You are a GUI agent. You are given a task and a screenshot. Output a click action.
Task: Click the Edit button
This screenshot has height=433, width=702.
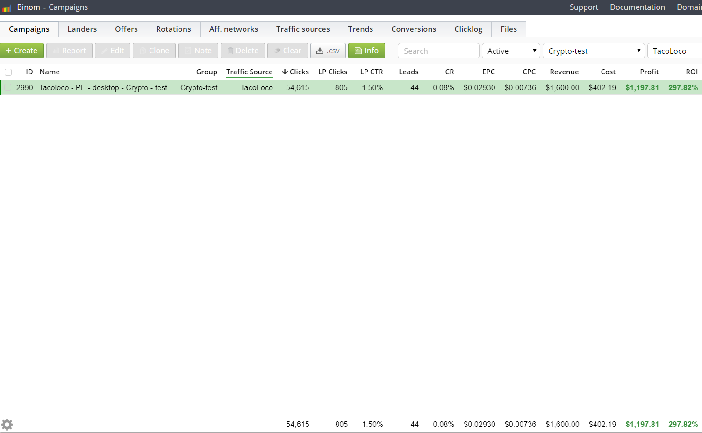point(113,51)
